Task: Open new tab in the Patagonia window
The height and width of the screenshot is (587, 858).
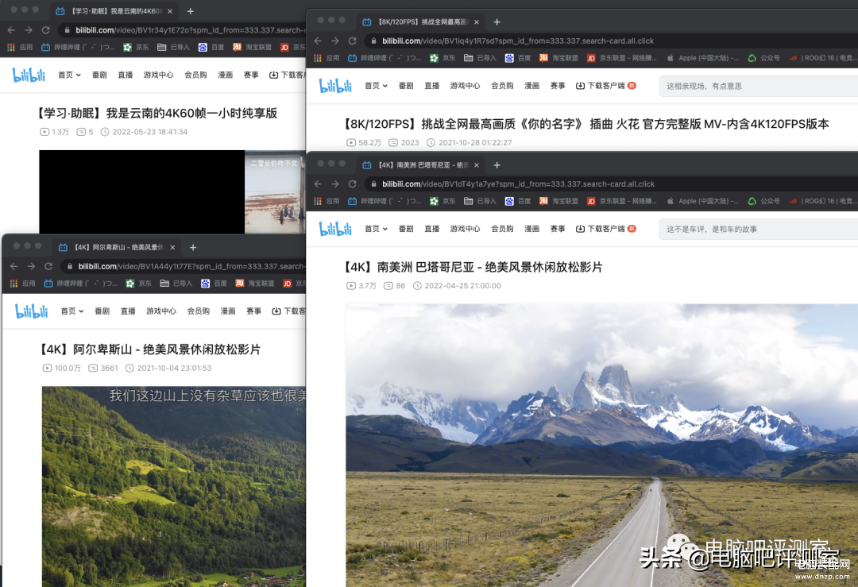Action: point(497,164)
